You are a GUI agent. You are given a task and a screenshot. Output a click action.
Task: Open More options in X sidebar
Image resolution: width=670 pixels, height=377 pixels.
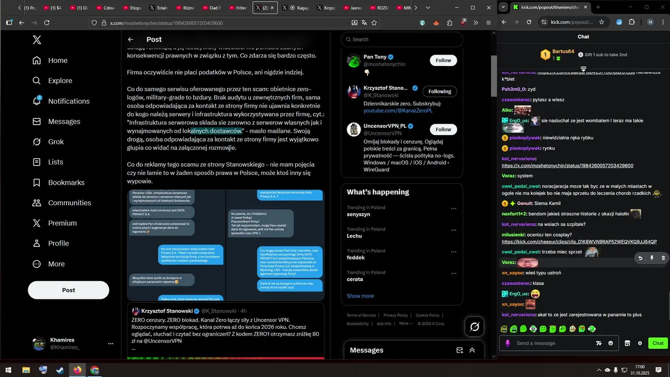point(48,264)
